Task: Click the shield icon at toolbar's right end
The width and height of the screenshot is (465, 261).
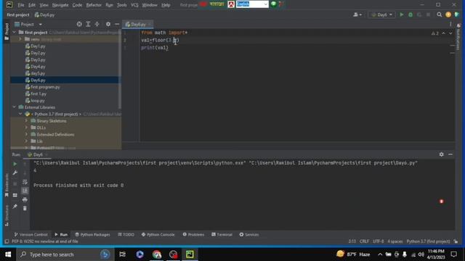Action: point(457,14)
